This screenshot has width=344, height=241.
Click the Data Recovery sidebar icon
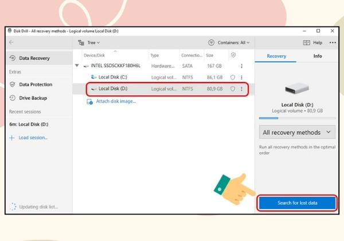pyautogui.click(x=13, y=58)
